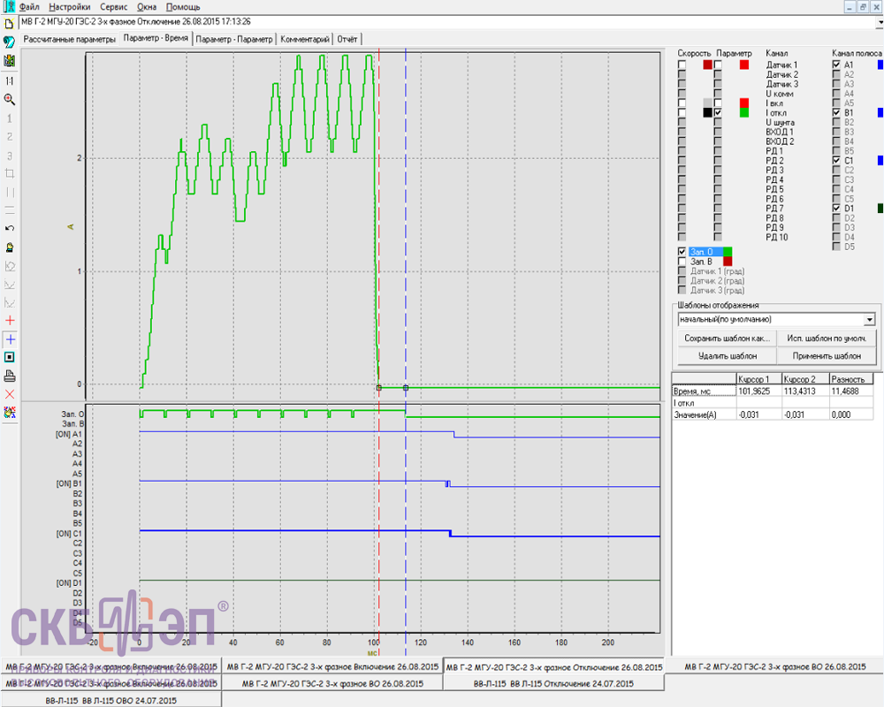Click the Разность value 11,4688
Viewport: 884px width, 707px height.
click(850, 392)
